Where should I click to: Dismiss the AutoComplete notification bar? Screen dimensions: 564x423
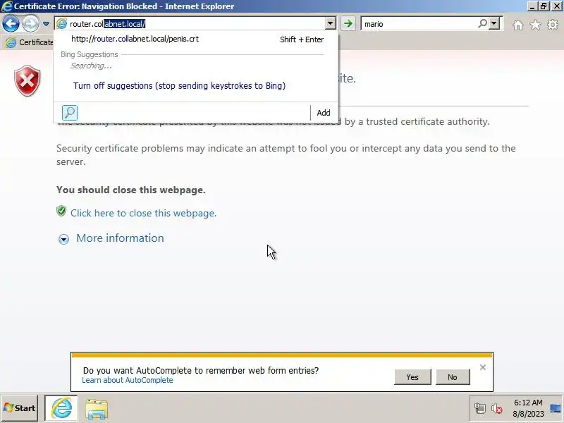pos(483,367)
